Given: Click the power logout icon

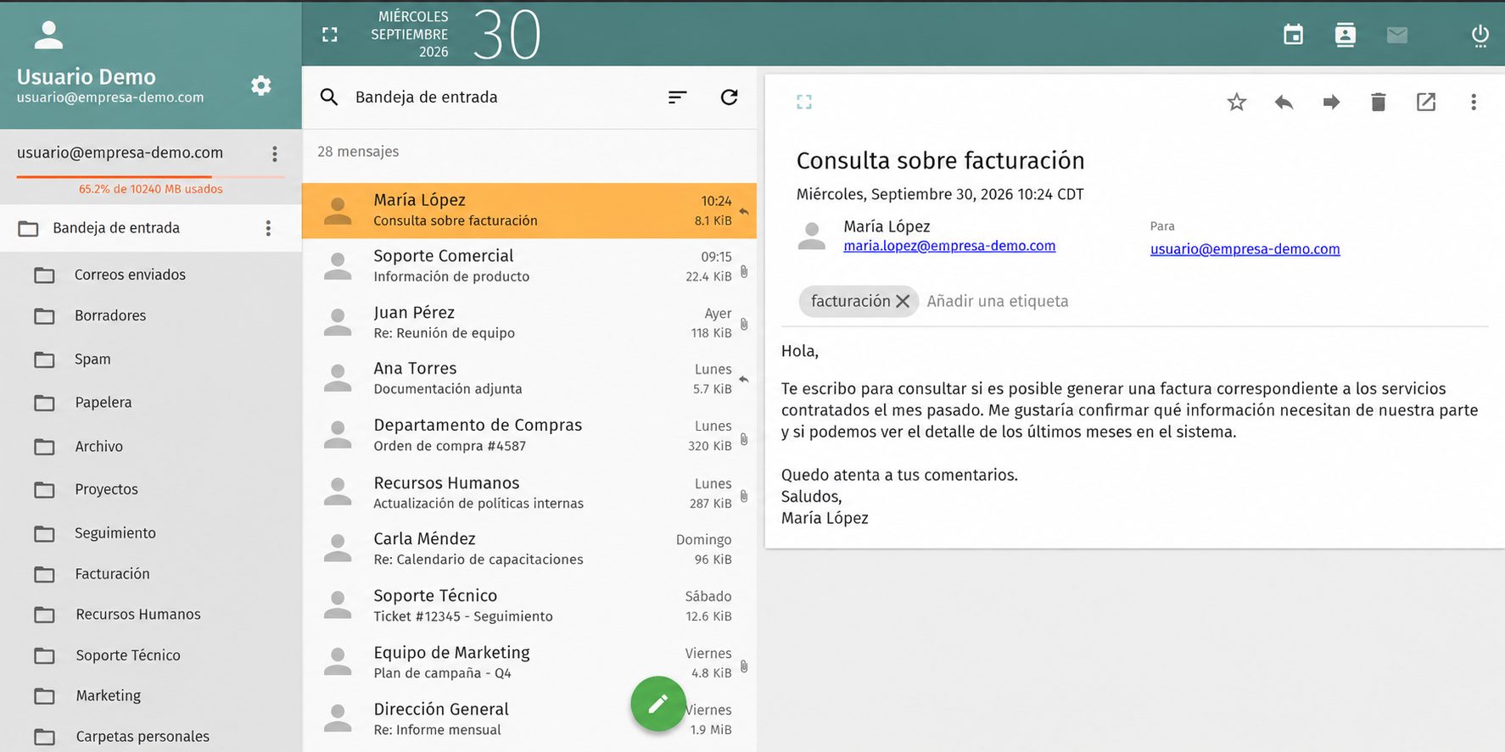Looking at the screenshot, I should 1480,35.
